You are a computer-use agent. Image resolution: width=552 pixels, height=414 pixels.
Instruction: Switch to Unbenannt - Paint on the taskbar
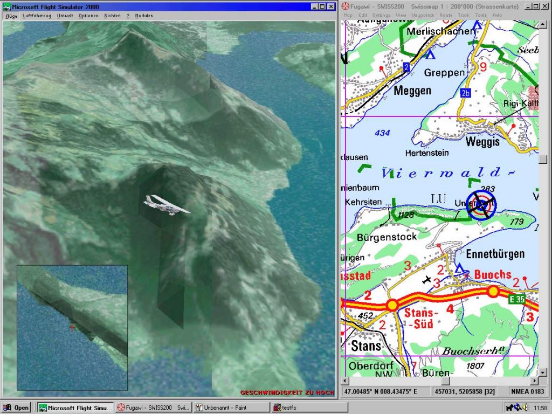[231, 408]
